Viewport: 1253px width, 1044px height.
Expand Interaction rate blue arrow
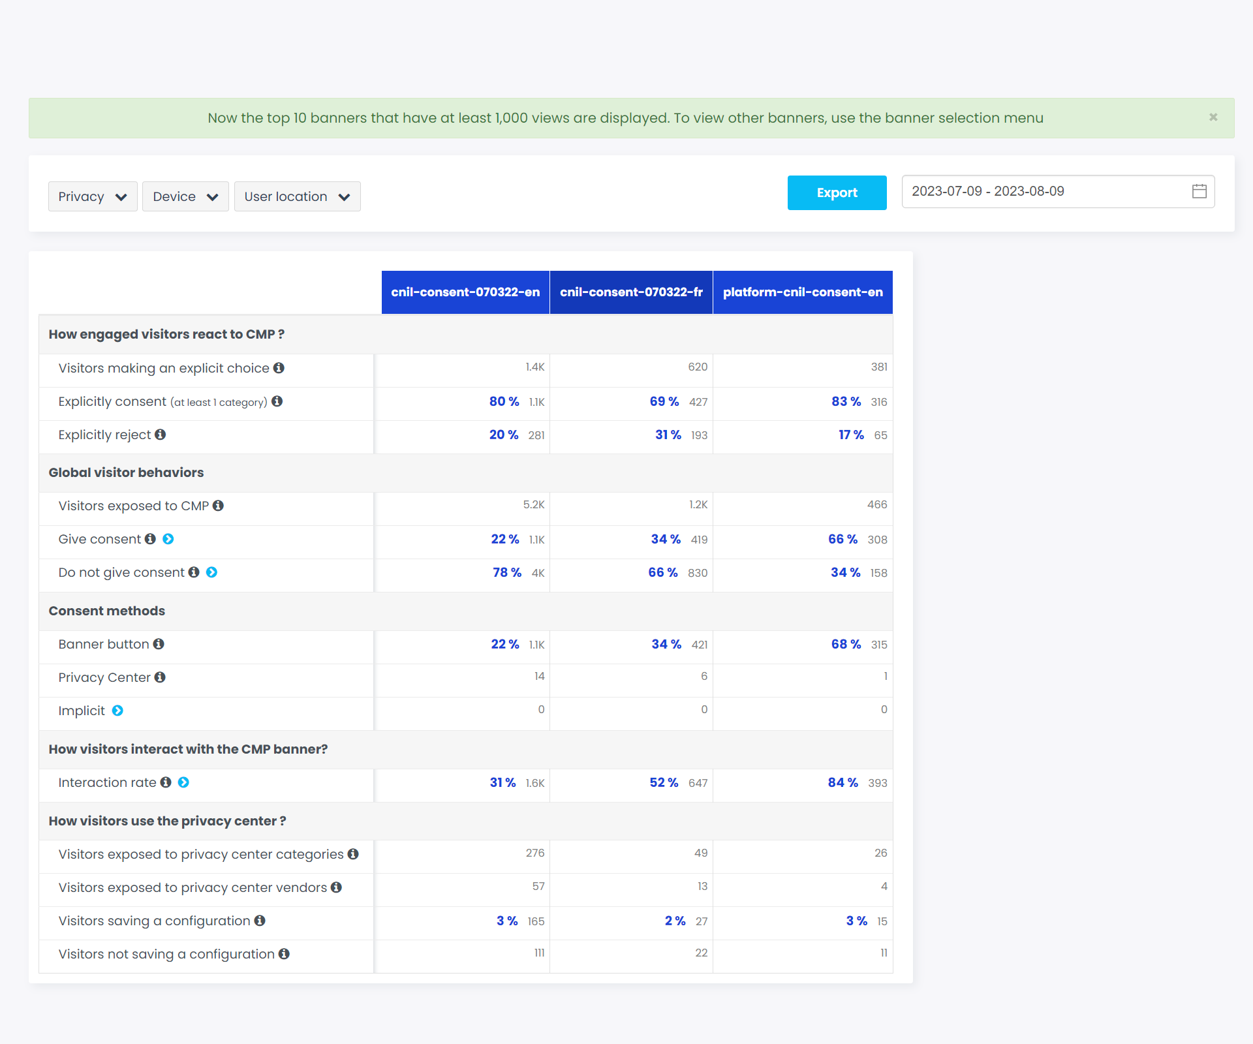(x=183, y=782)
